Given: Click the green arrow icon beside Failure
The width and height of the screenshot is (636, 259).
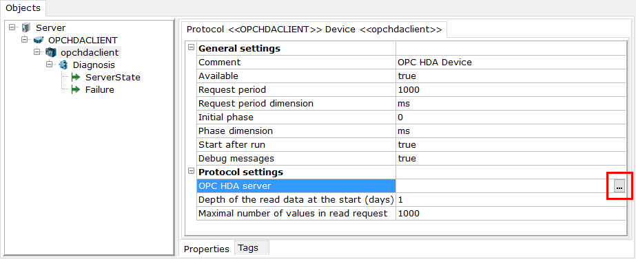Looking at the screenshot, I should pos(76,90).
